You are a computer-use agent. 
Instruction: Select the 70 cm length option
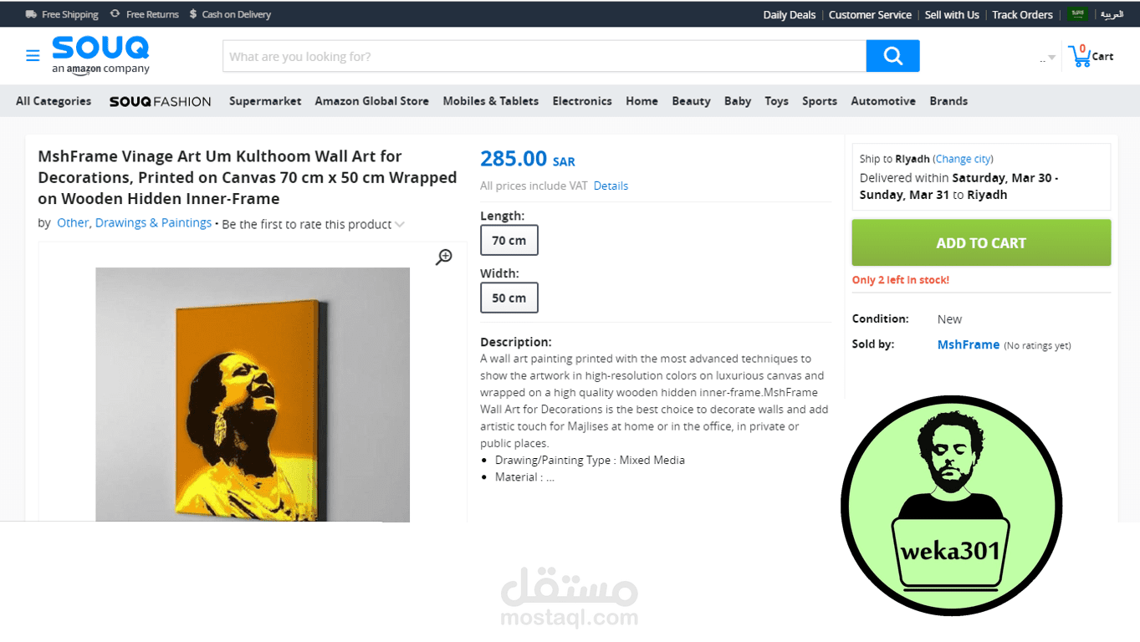pos(509,241)
